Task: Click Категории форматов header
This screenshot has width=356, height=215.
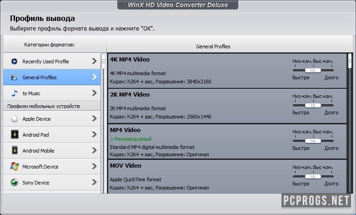Action: point(49,45)
